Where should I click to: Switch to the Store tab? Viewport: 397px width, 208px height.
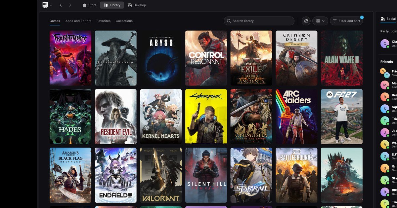point(89,5)
